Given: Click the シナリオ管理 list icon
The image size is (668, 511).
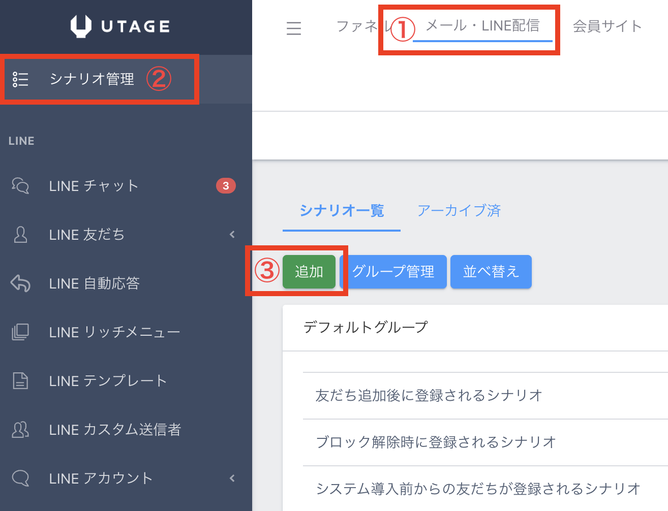Looking at the screenshot, I should [x=20, y=79].
